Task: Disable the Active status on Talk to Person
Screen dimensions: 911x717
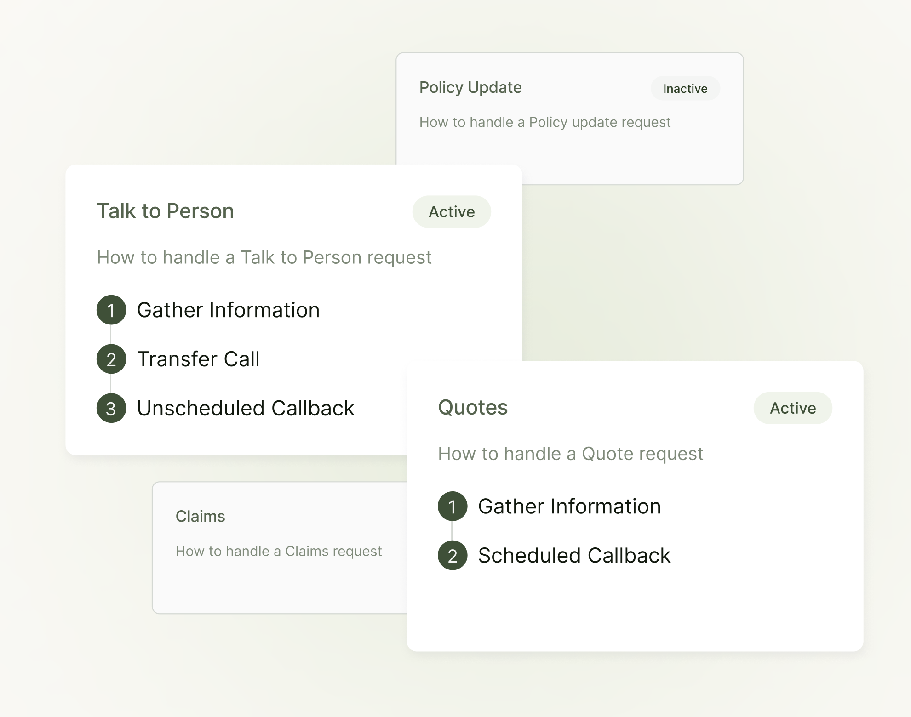Action: point(451,211)
